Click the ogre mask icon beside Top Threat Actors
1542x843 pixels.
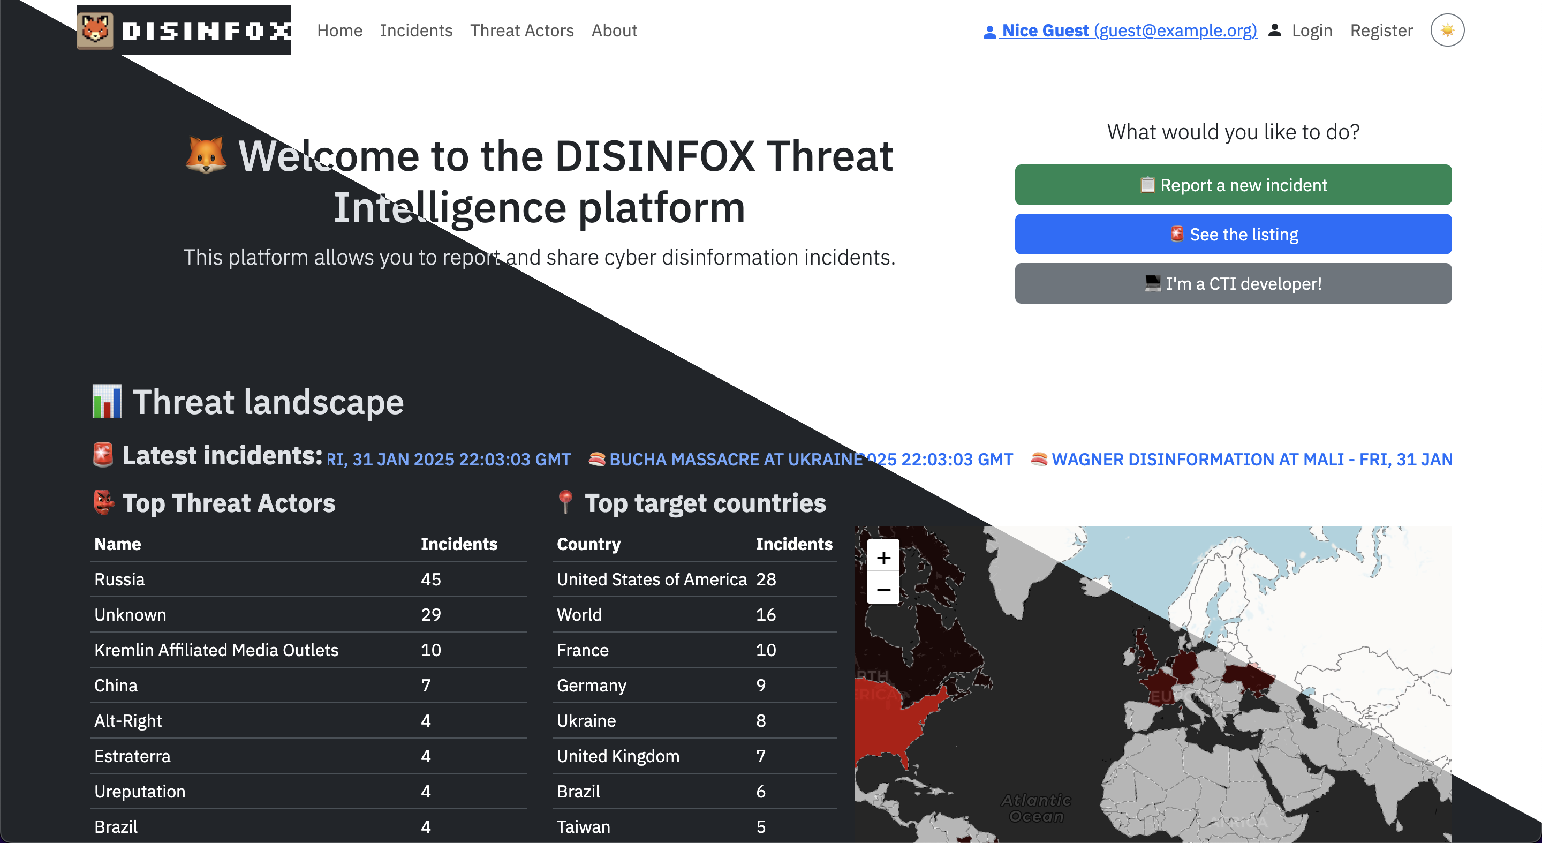(103, 502)
